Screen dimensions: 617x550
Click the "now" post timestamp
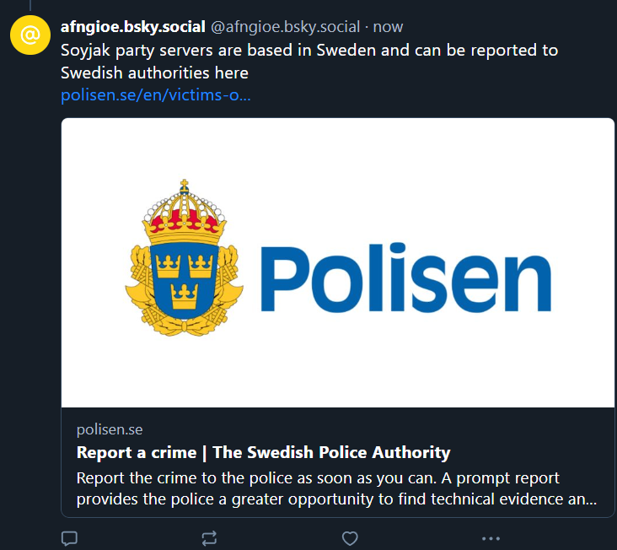(389, 27)
